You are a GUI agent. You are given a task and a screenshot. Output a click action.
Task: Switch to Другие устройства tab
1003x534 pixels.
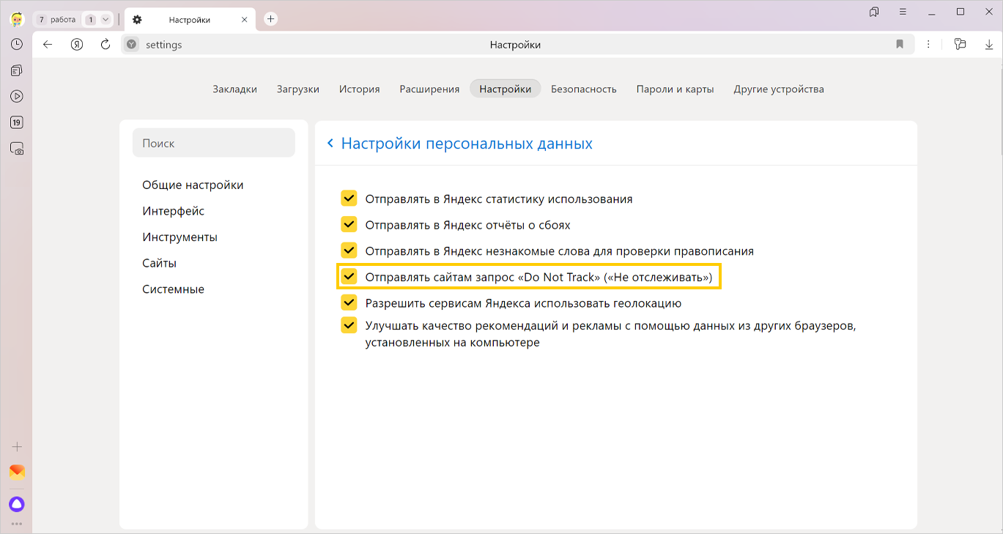[779, 89]
